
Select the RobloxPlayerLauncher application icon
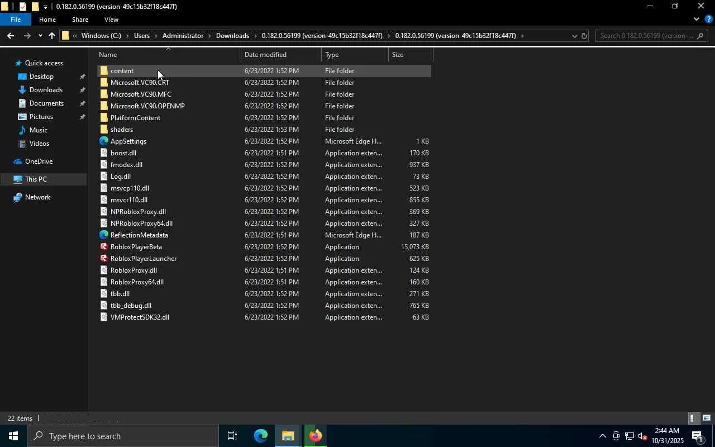(104, 259)
